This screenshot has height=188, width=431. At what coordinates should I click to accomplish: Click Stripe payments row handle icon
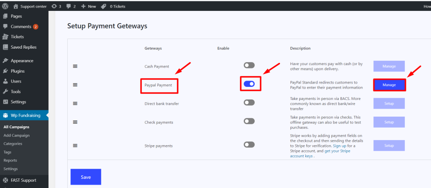click(75, 146)
